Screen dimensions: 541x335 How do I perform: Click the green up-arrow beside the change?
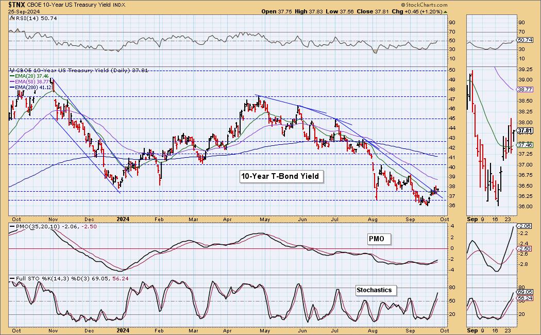(446, 12)
